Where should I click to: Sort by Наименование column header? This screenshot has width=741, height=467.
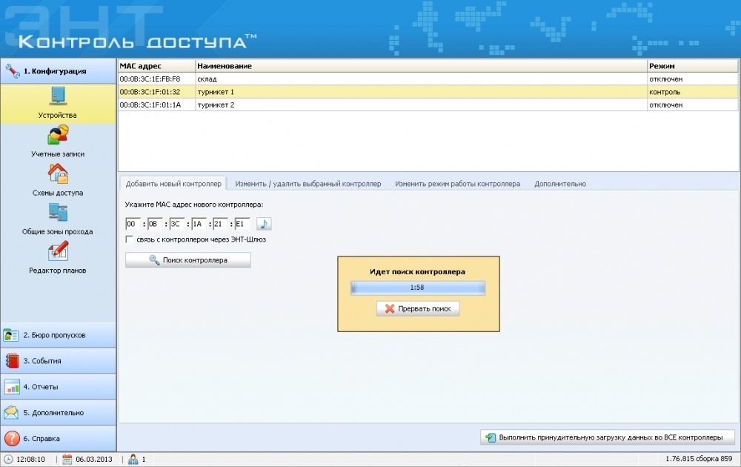point(421,66)
